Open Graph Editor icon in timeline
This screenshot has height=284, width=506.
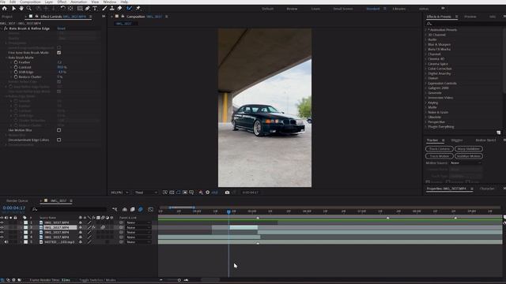151,209
